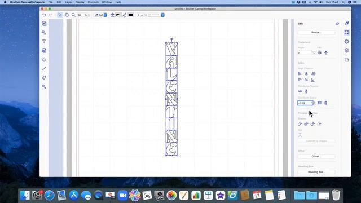Align objects to left edge
361x203 pixels.
300,74
